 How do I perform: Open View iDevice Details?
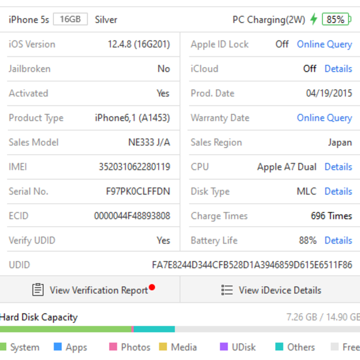(x=270, y=290)
